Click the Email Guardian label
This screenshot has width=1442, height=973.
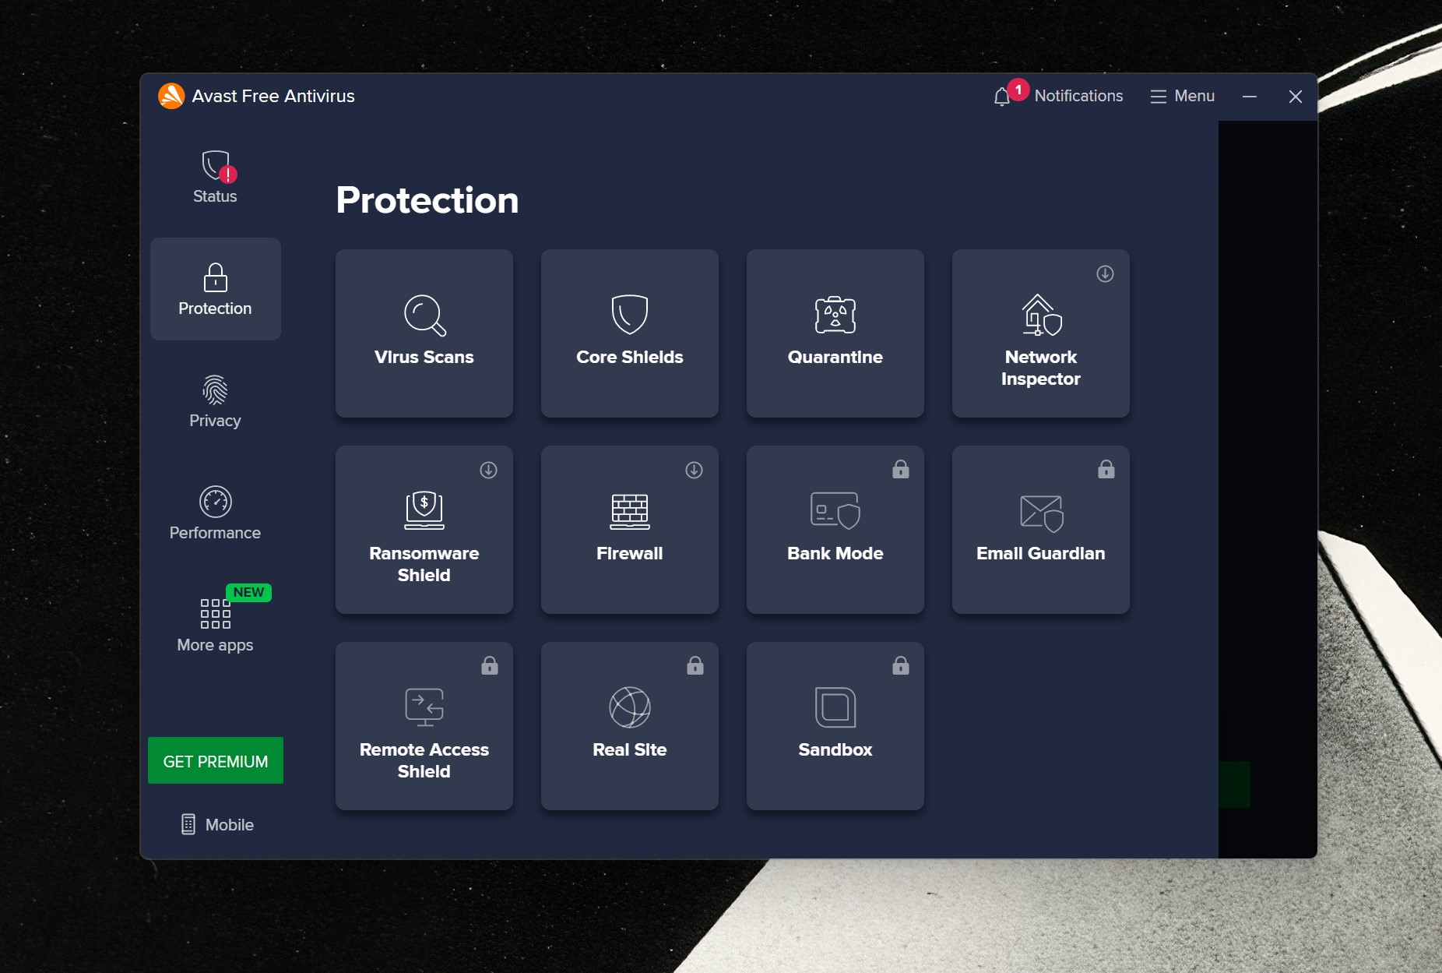(1041, 553)
